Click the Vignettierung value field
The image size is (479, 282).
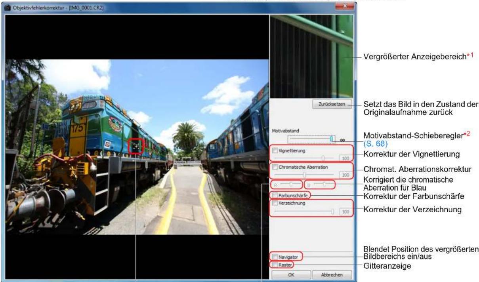click(x=345, y=158)
